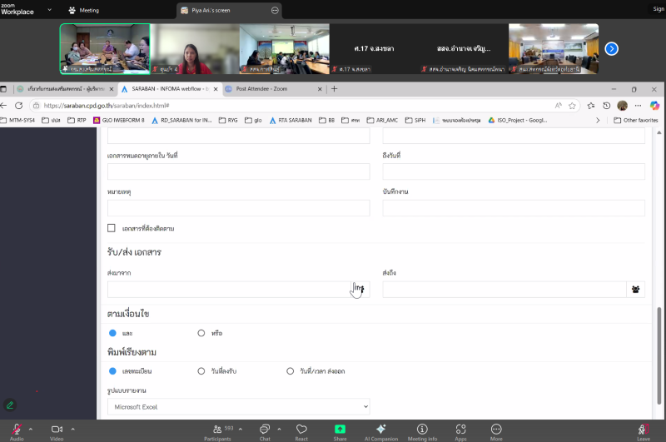Click the green Share screen button
Image resolution: width=666 pixels, height=442 pixels.
340,428
